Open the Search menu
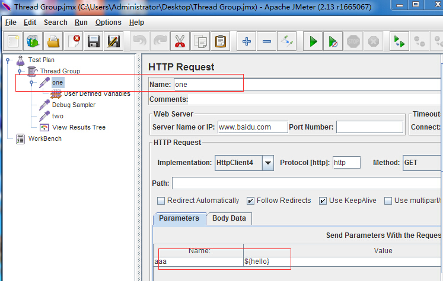The image size is (443, 281). click(55, 22)
